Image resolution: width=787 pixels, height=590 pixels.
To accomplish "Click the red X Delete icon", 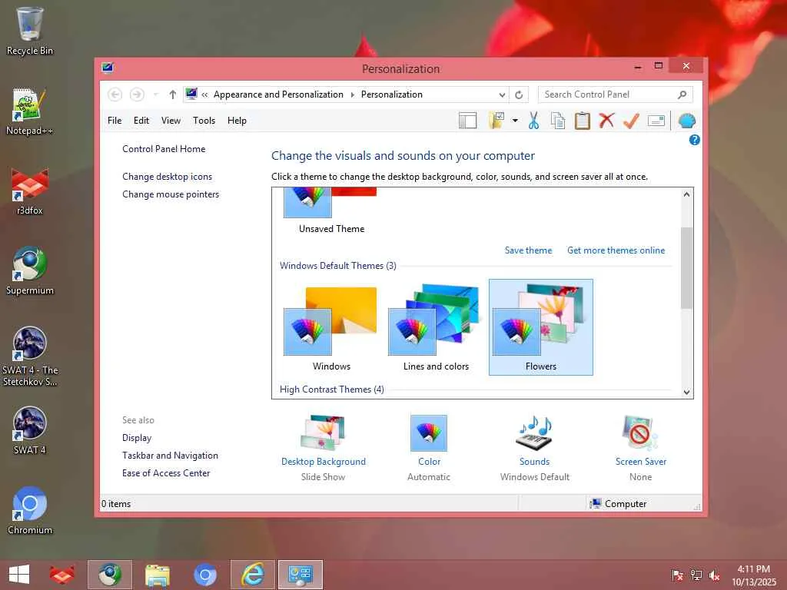I will (x=606, y=121).
